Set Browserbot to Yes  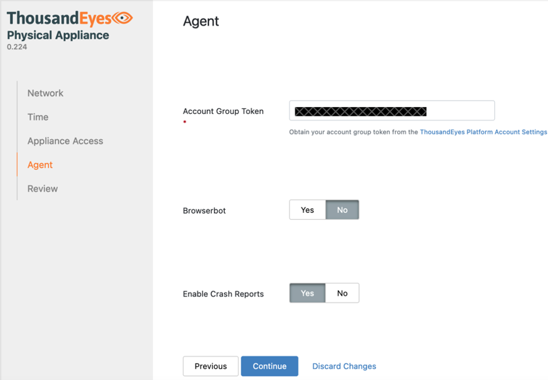point(307,210)
